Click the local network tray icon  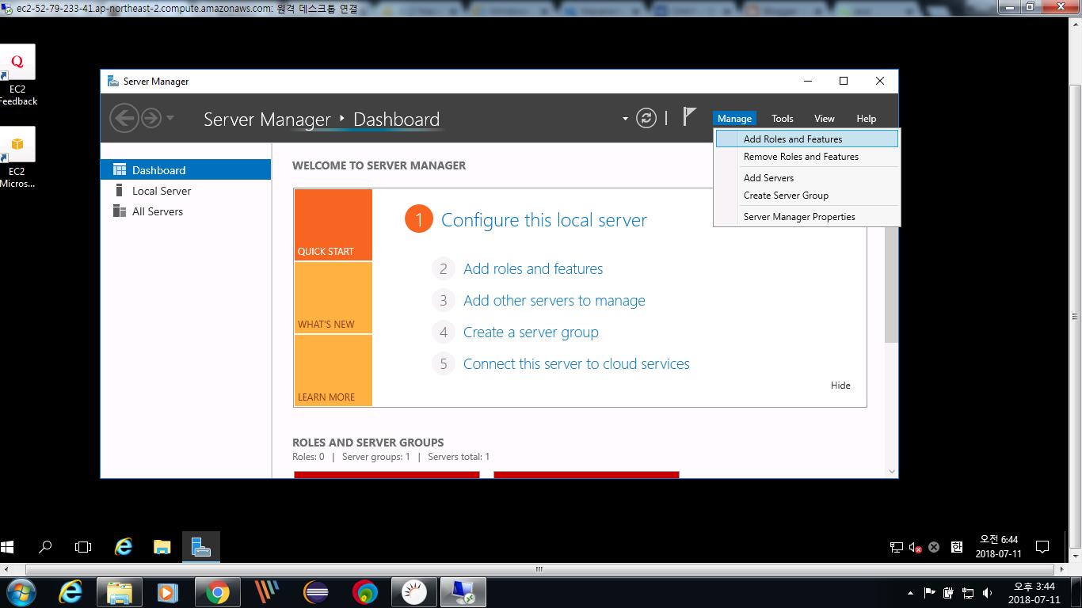pyautogui.click(x=968, y=593)
